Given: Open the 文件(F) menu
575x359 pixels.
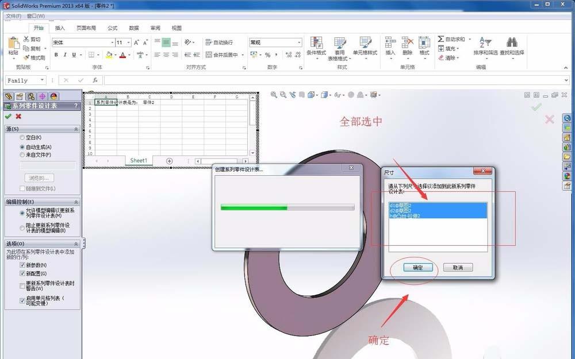Looking at the screenshot, I should (x=13, y=16).
